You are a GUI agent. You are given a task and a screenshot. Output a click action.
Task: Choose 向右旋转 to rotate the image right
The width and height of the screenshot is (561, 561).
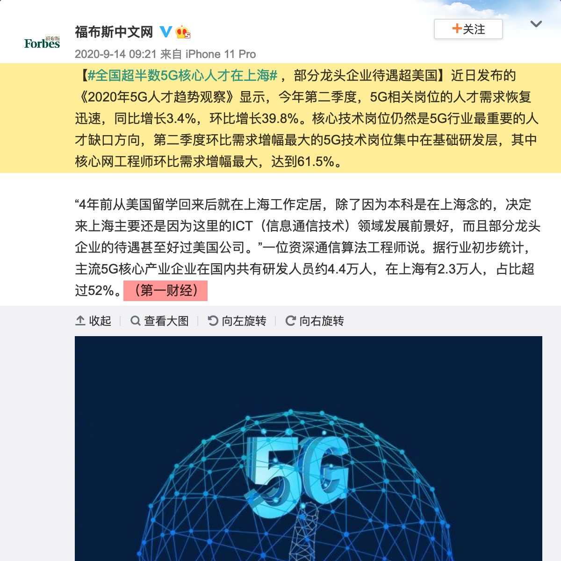point(322,321)
